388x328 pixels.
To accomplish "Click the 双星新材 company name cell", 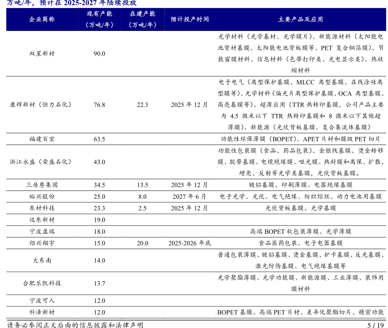I will point(42,53).
